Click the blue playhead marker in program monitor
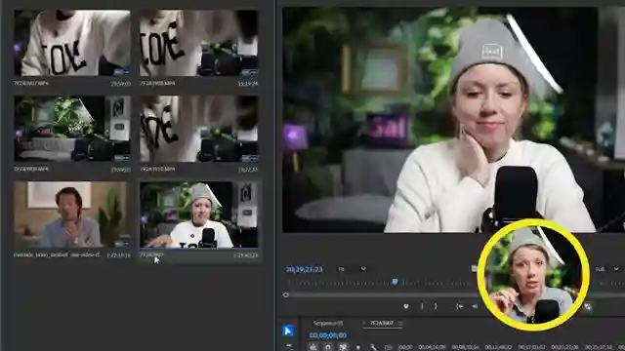This screenshot has width=625, height=351. pos(395,282)
